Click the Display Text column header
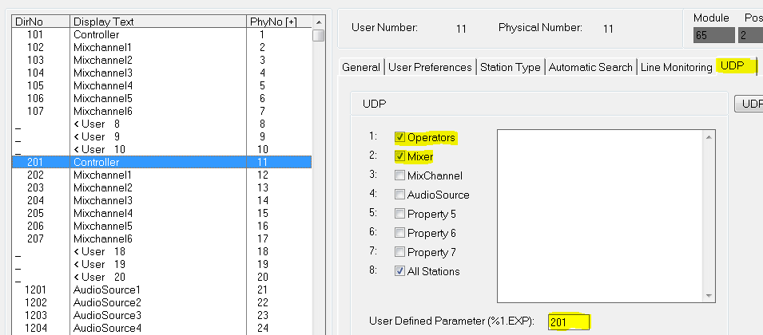The width and height of the screenshot is (763, 335). 158,22
